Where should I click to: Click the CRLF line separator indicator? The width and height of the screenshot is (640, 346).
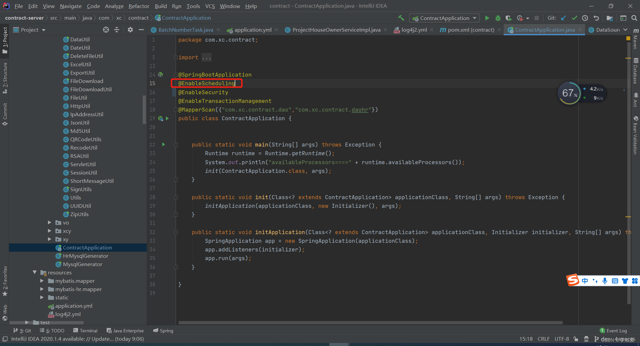[x=543, y=339]
